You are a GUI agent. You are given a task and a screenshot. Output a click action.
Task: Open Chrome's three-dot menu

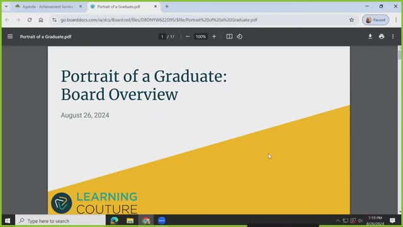[396, 20]
